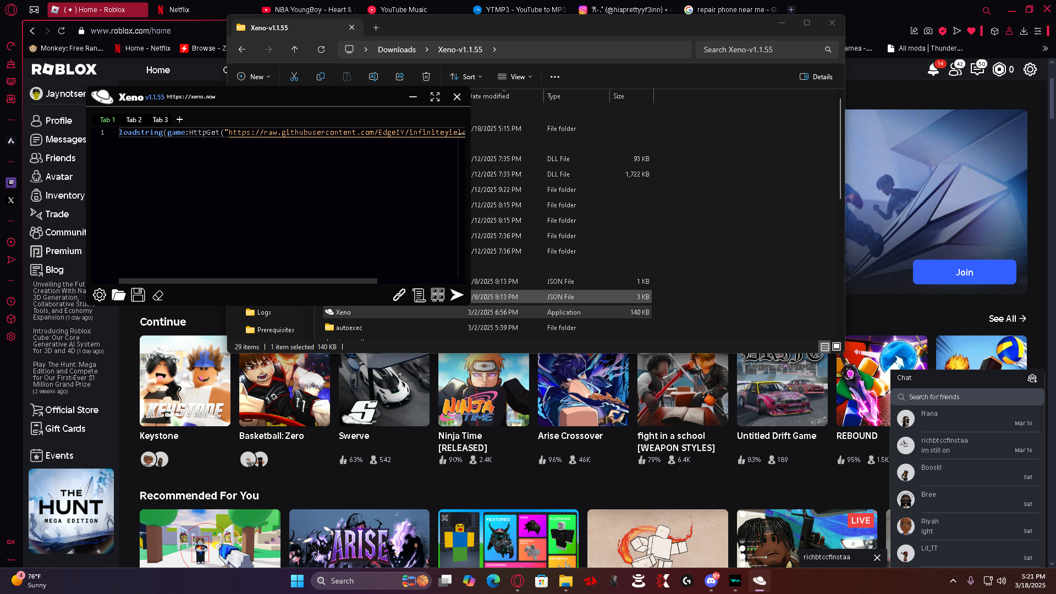Show hidden system tray icons

point(953,581)
